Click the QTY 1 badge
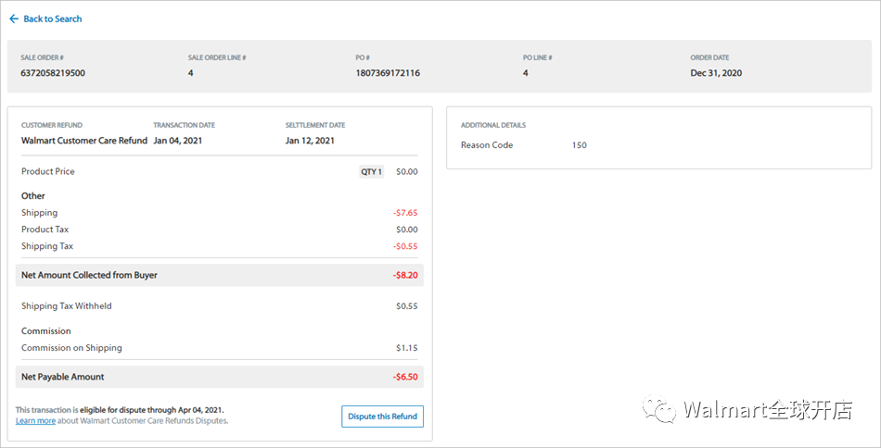This screenshot has width=881, height=448. click(371, 172)
